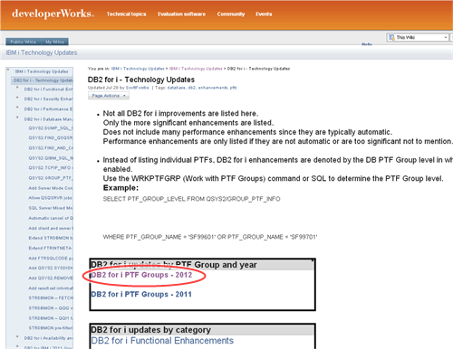Click the database tag
The height and width of the screenshot is (349, 453).
177,88
